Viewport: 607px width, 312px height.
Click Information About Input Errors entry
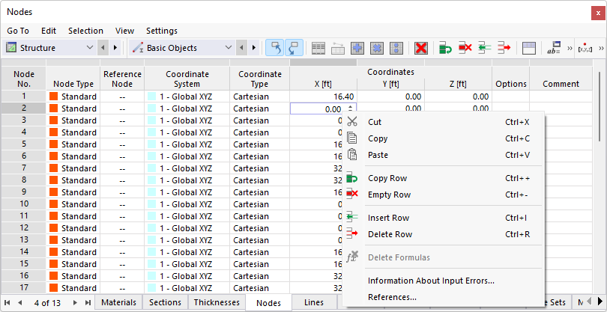pyautogui.click(x=431, y=281)
